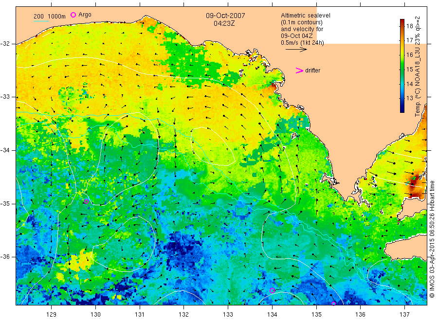Click the '(0.1m contours)' caption line
This screenshot has width=438, height=321.
click(x=302, y=22)
